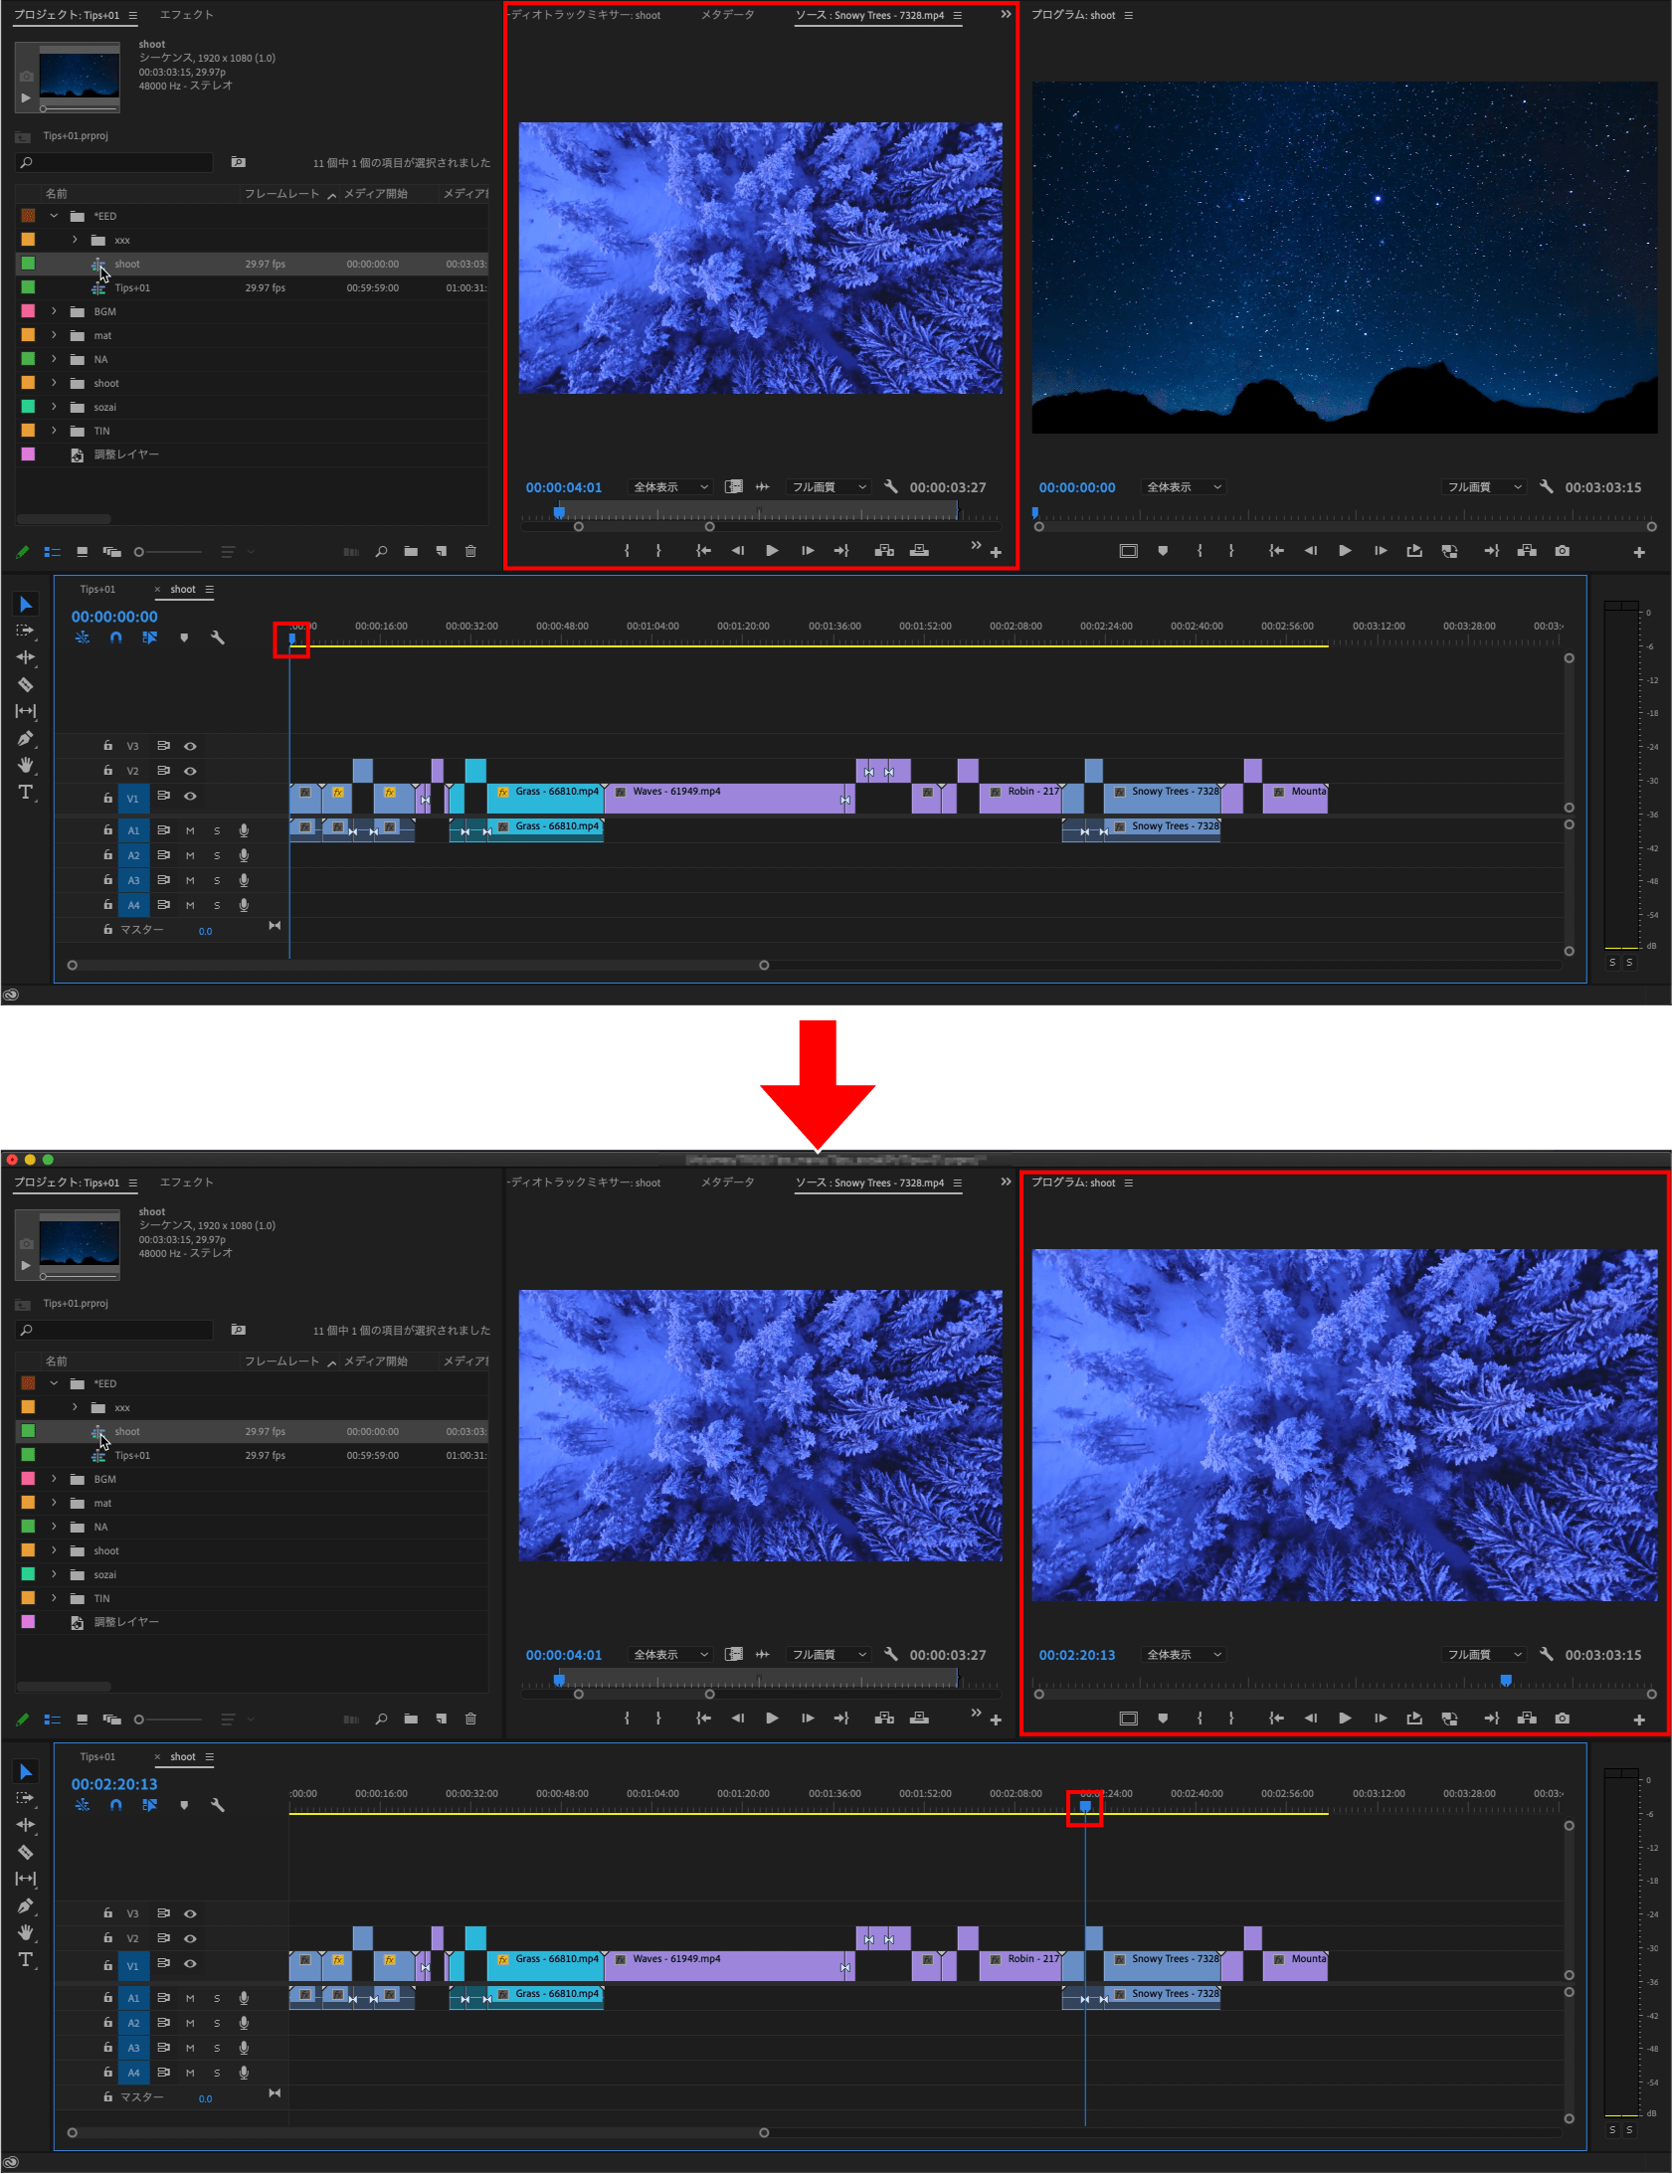Step source back one frame, upper screenshot
The image size is (1672, 2174).
tap(737, 550)
